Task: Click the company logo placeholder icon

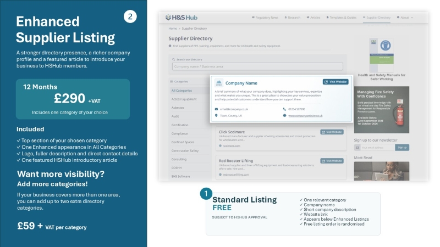Action: 219,83
